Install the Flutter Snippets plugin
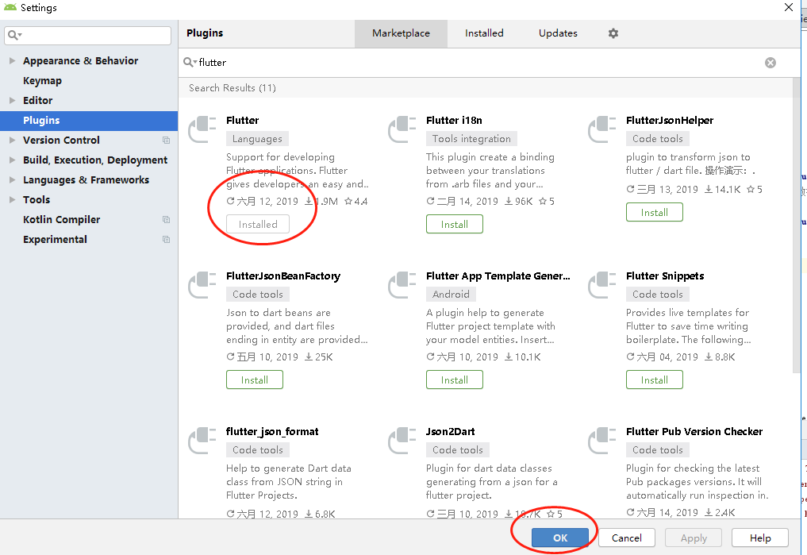Screen dimensions: 807x555 pos(654,380)
